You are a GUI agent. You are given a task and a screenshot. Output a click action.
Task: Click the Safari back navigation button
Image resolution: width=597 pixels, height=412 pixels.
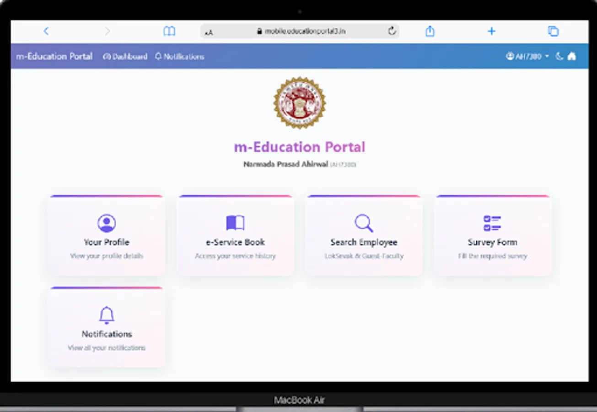pos(46,31)
